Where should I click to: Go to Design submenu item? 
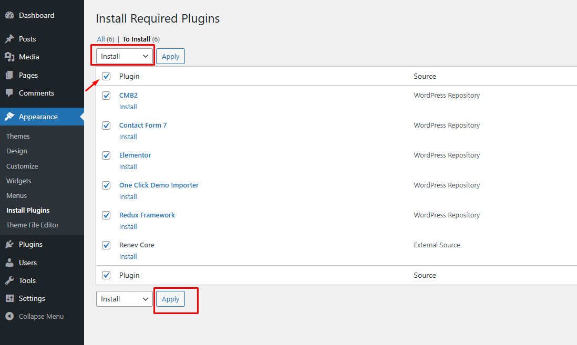click(17, 151)
